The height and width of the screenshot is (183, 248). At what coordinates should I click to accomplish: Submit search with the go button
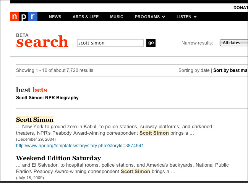151,43
